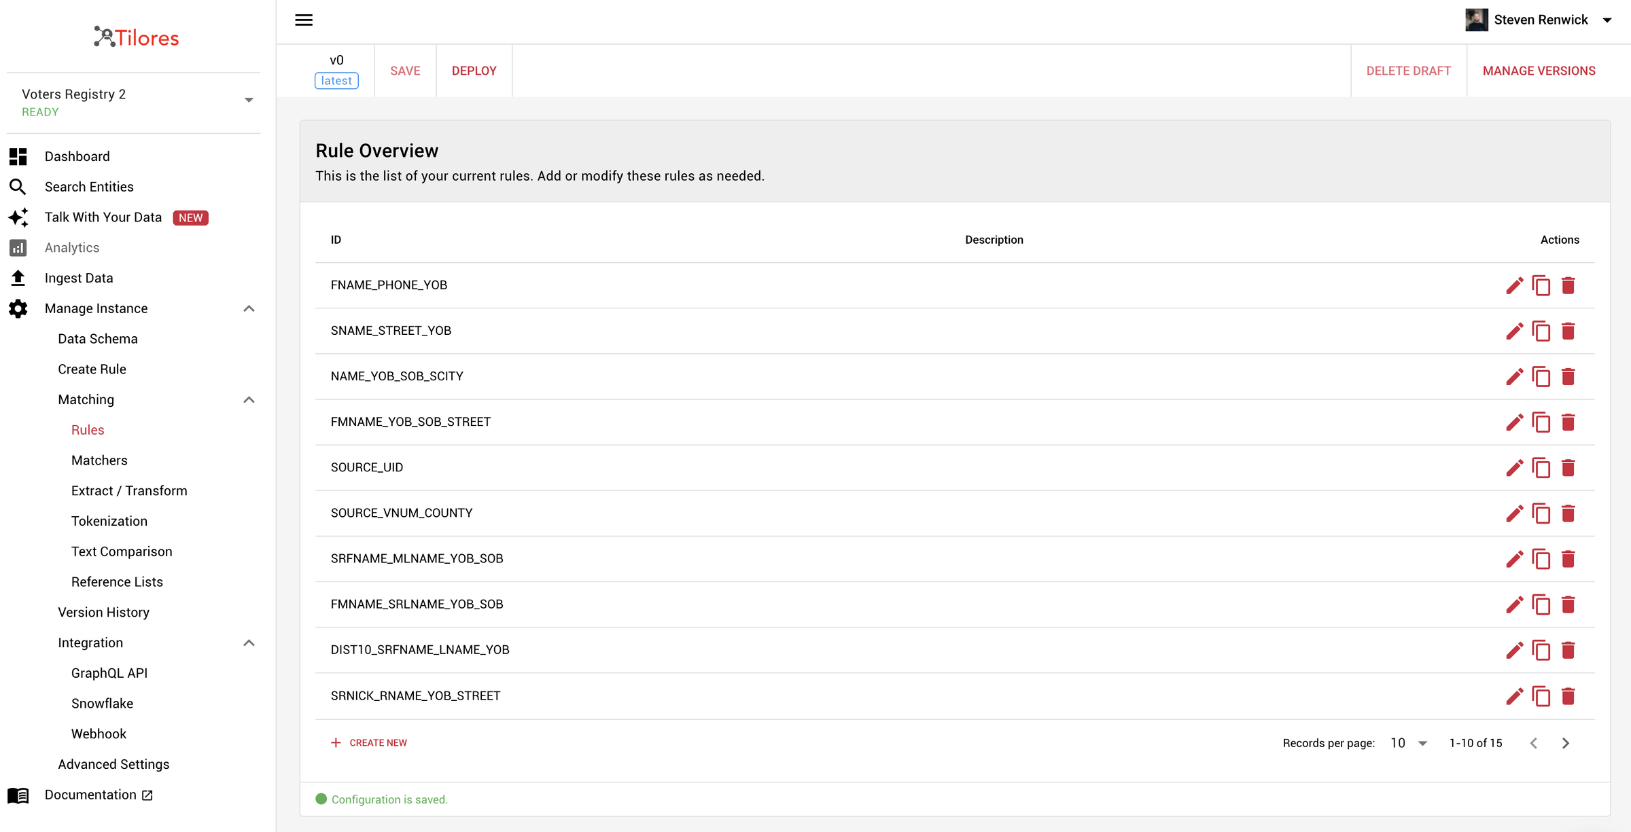Open the hamburger menu
This screenshot has height=832, width=1631.
(304, 20)
